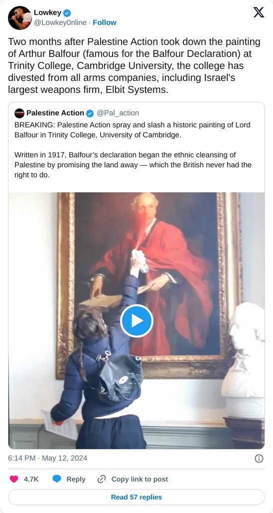Click the Palestine Action round avatar
The image size is (273, 513).
point(19,113)
